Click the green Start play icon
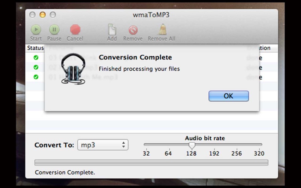Screen dimensions: 301x188 (36, 30)
